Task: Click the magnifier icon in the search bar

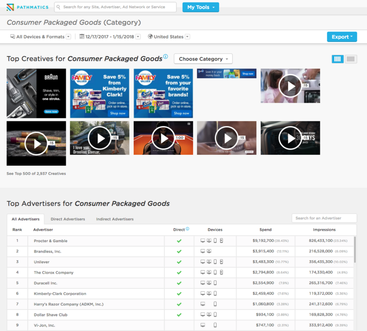Action: [x=59, y=7]
